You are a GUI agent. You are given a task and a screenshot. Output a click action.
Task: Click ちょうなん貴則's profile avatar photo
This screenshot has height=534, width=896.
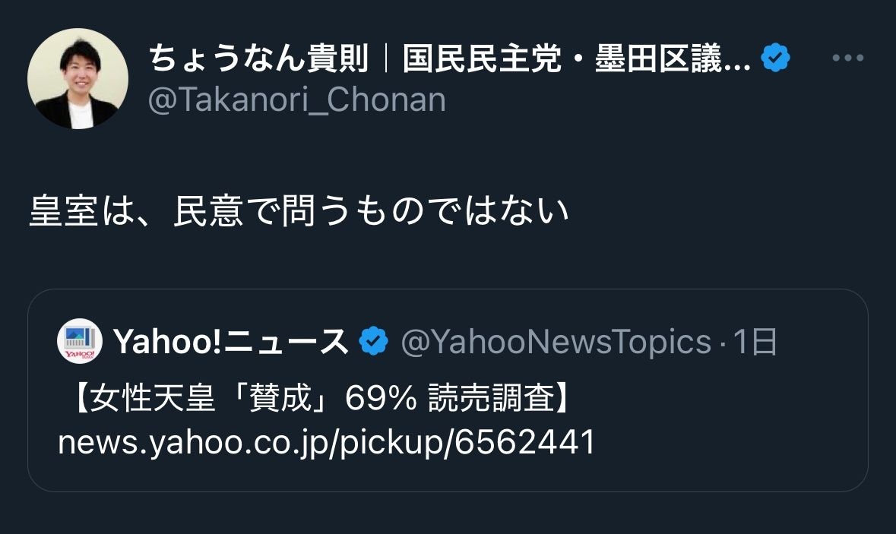(x=78, y=78)
